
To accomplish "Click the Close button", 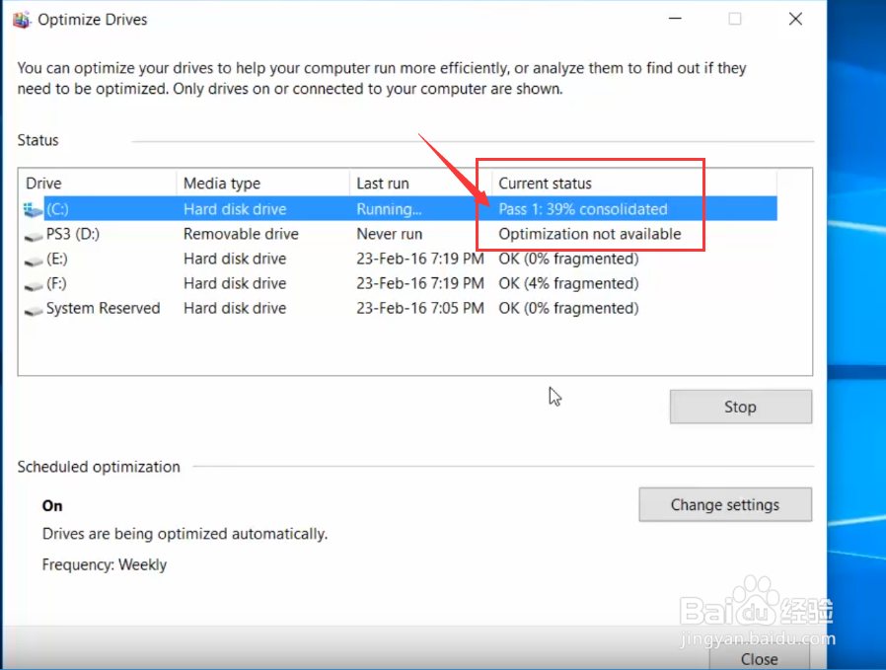I will click(x=759, y=658).
